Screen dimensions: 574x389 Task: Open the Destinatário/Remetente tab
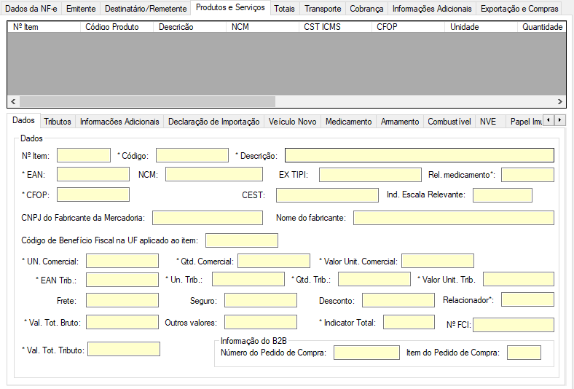click(146, 9)
